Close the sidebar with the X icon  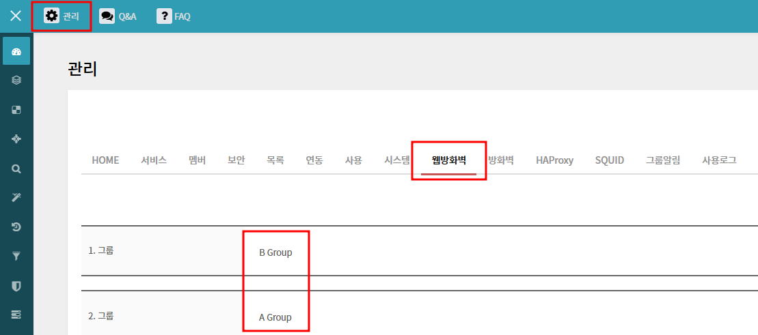tap(16, 16)
